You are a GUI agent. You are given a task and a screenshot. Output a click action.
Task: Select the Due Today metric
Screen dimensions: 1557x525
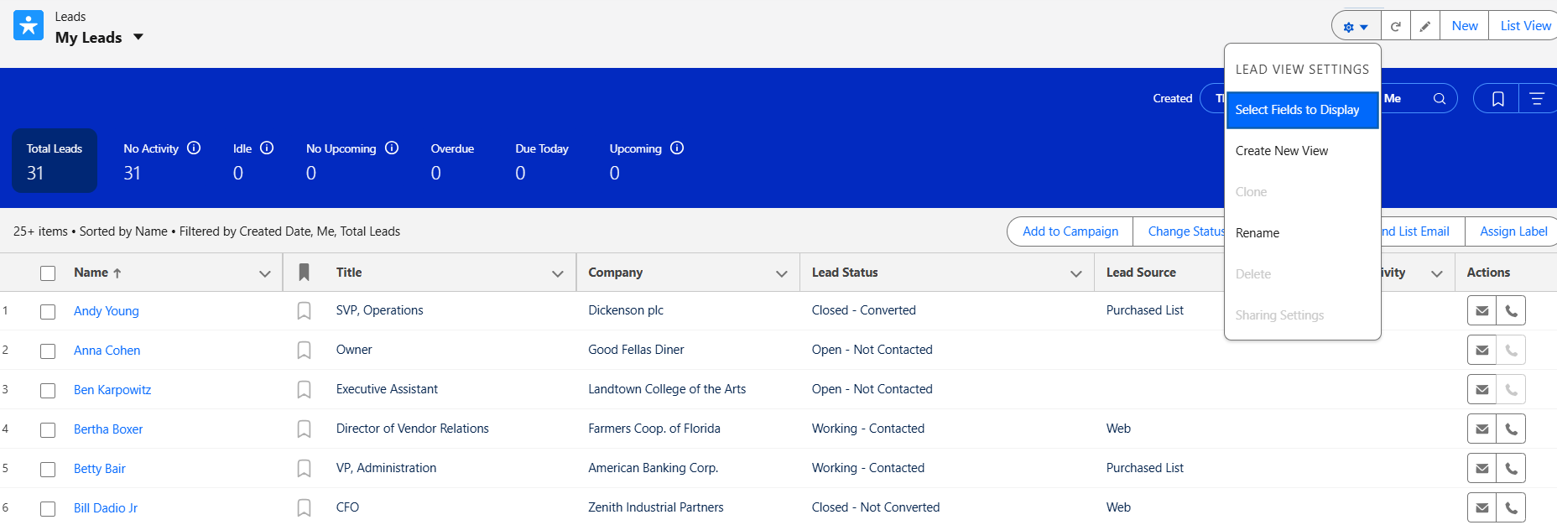(x=542, y=160)
